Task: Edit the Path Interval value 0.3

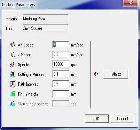Action: click(x=61, y=84)
